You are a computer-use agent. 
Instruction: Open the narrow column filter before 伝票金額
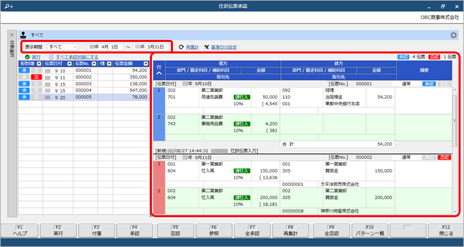pyautogui.click(x=109, y=64)
